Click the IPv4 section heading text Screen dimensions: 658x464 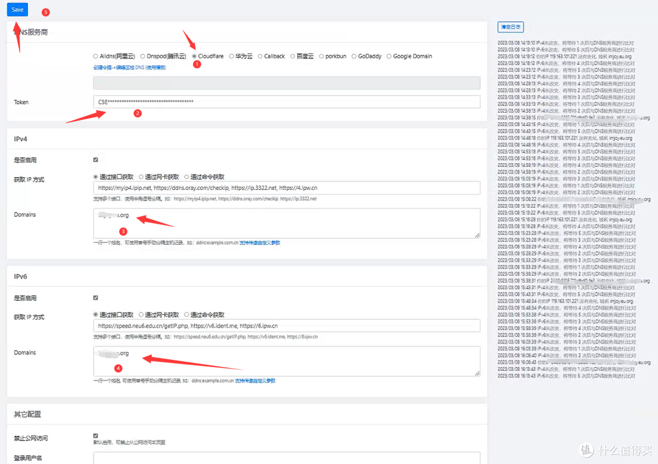coord(21,139)
